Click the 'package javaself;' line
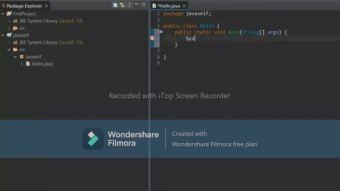Image resolution: width=340 pixels, height=191 pixels. (x=188, y=14)
